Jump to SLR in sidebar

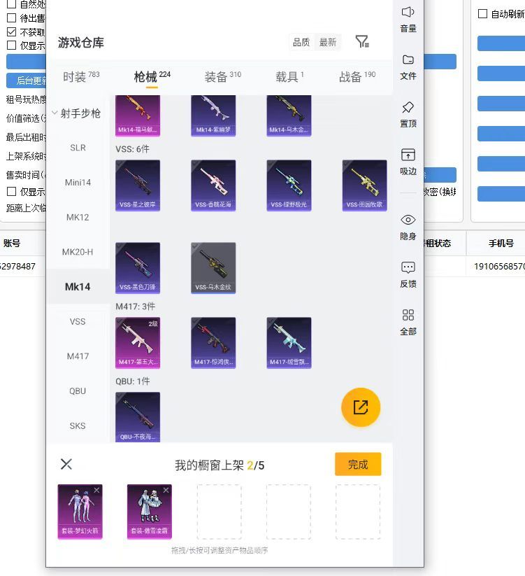(x=78, y=148)
